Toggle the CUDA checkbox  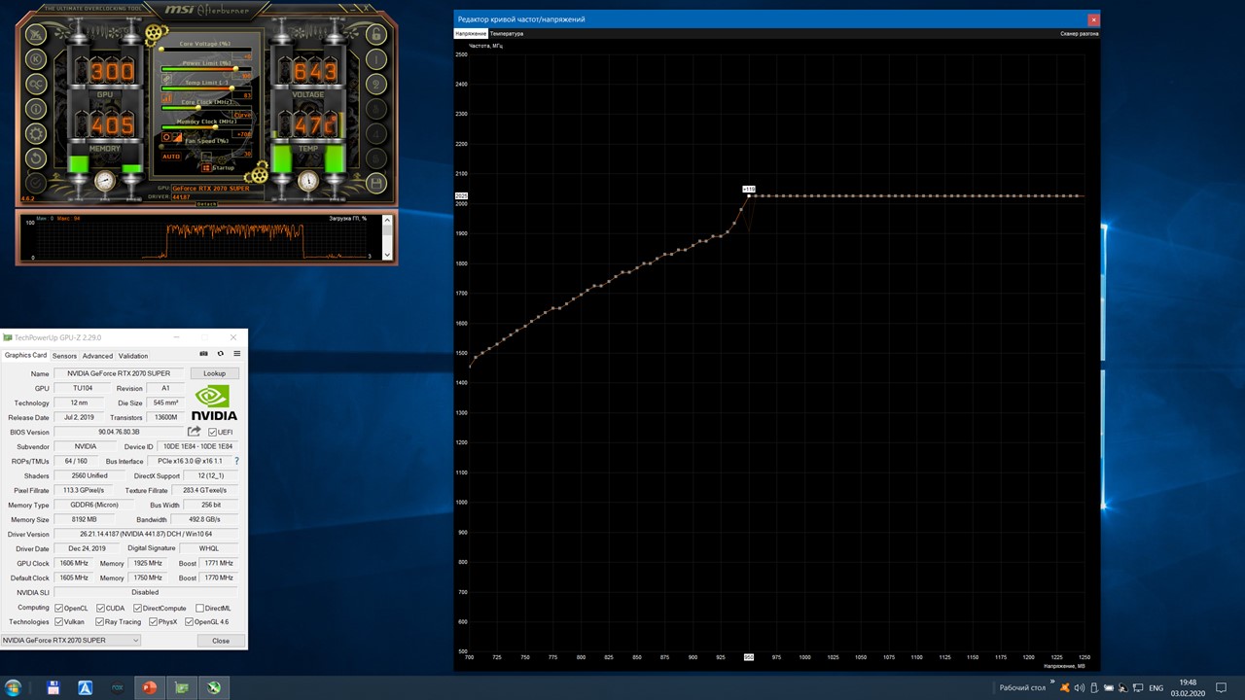coord(100,608)
